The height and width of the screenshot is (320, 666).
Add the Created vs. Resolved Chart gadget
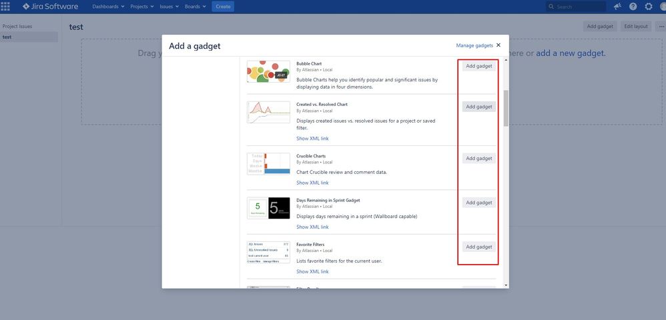478,107
